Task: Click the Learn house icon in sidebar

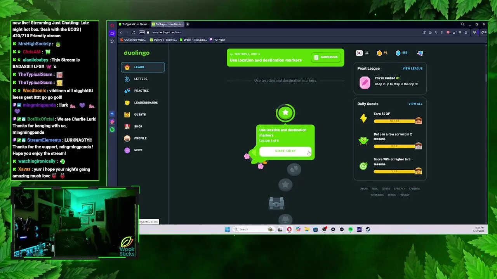Action: (x=127, y=67)
